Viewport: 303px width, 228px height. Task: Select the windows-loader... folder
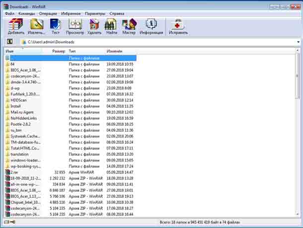coord(71,160)
